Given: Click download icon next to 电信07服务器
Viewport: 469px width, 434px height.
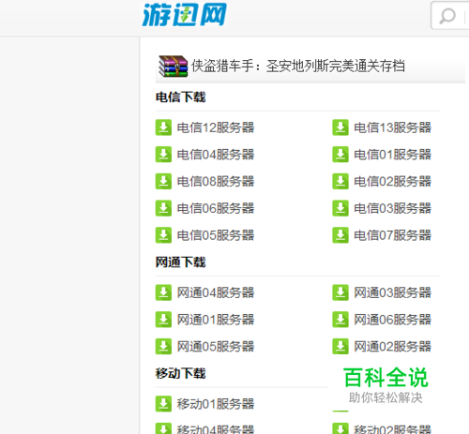Looking at the screenshot, I should click(x=340, y=235).
